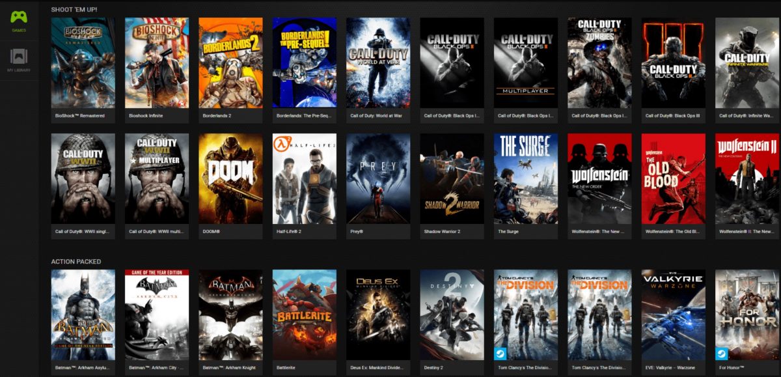The width and height of the screenshot is (781, 377).
Task: Open the EVE: Valkyrie Warzone cover
Action: pyautogui.click(x=673, y=314)
